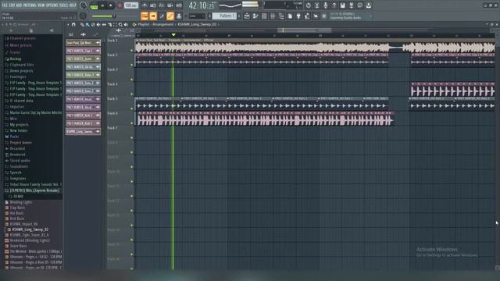
Task: Open the PATTERNS menu
Action: (30, 5)
